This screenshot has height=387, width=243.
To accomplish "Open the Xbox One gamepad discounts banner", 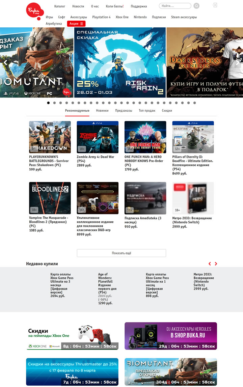I will tap(72, 336).
